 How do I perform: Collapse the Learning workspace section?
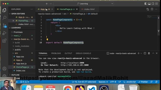click(x=22, y=28)
